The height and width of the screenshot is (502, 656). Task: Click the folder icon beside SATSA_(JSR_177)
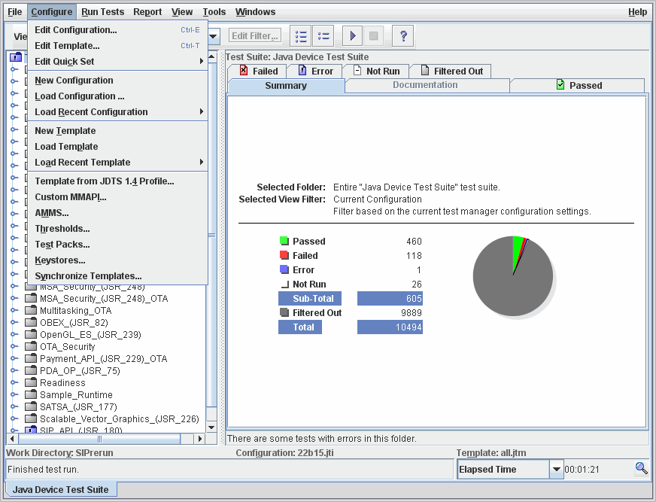31,406
